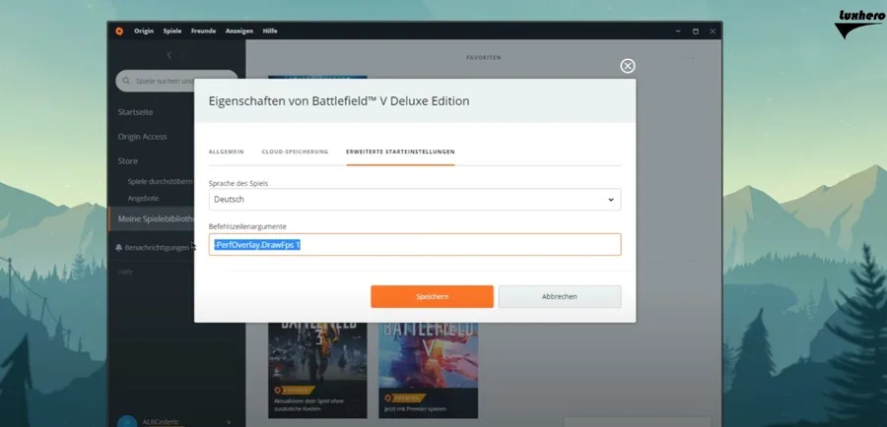Go back with the sidebar arrow

170,55
